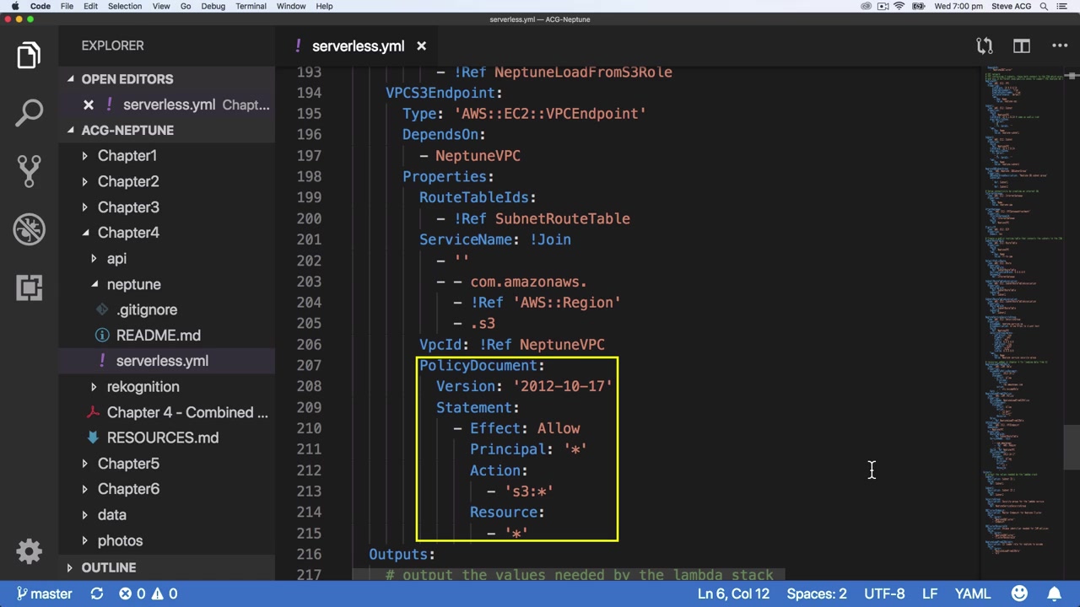1080x607 pixels.
Task: Expand the rekognition folder
Action: 143,387
